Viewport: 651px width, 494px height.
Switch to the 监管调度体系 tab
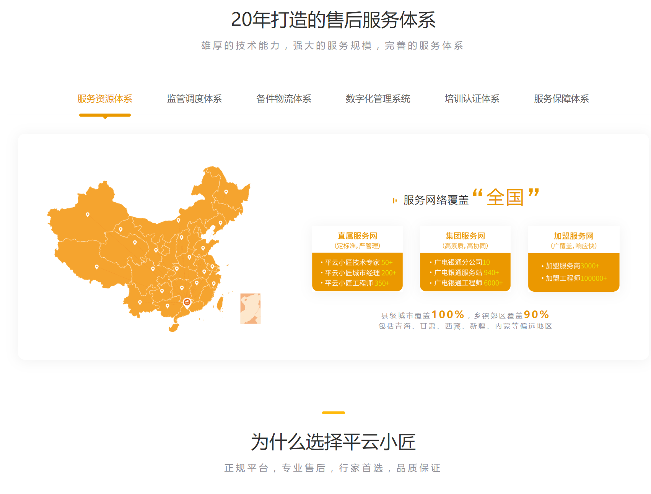pyautogui.click(x=194, y=99)
